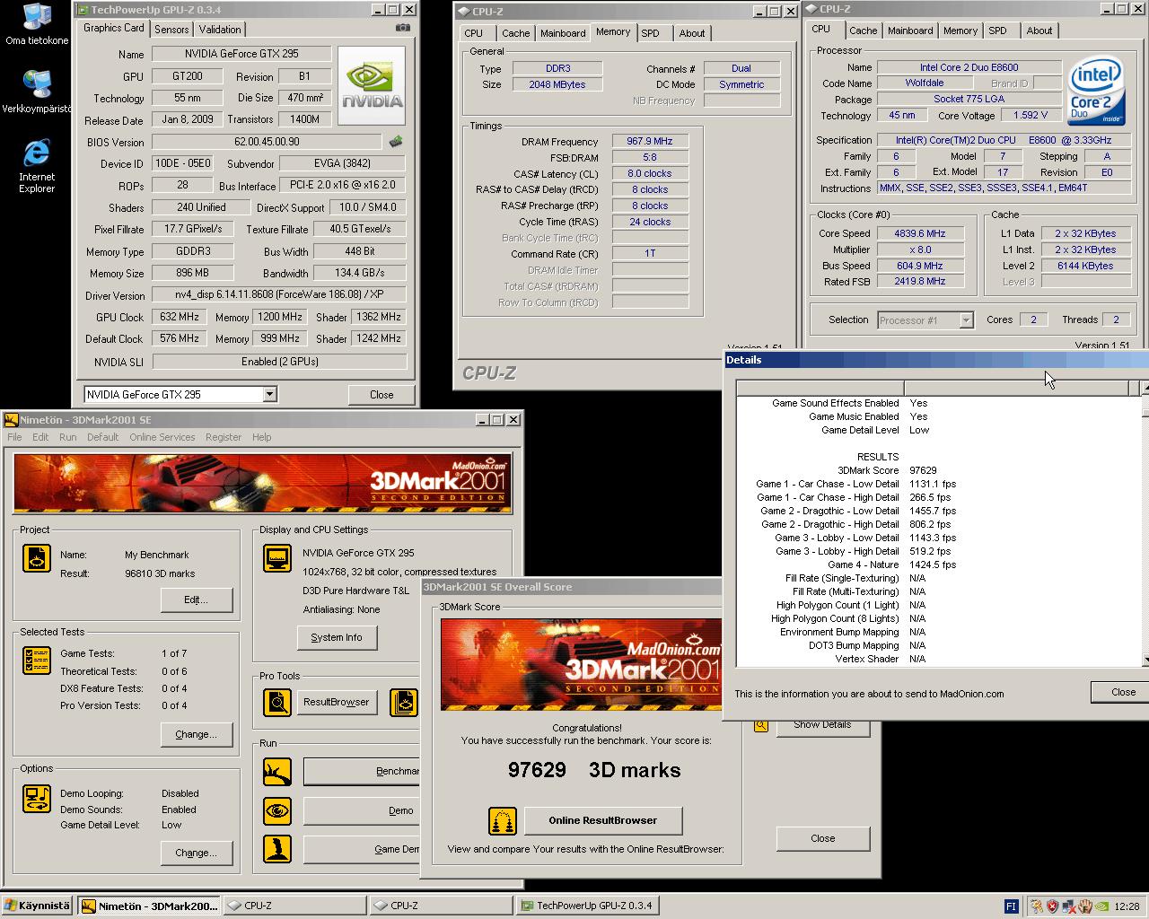Open the Processor #1 selection dropdown

[966, 320]
